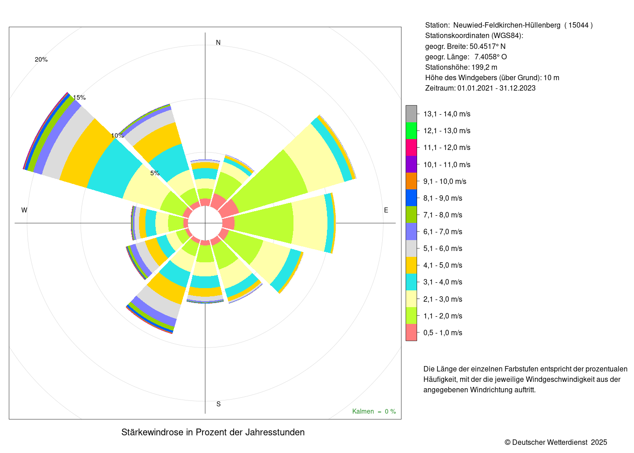Click the cyan 3,1 - 4,0 m/s legend swatch
This screenshot has width=634, height=453.
coord(411,282)
